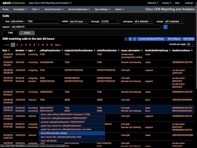The width and height of the screenshot is (197, 148).
Task: Open the CUCM 'through' dropdown
Action: point(110,21)
